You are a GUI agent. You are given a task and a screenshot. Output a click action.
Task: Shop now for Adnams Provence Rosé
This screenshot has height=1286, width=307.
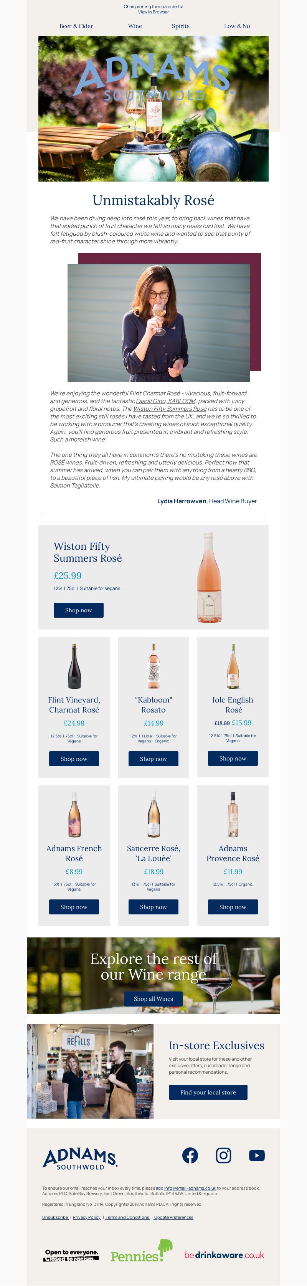pos(233,907)
